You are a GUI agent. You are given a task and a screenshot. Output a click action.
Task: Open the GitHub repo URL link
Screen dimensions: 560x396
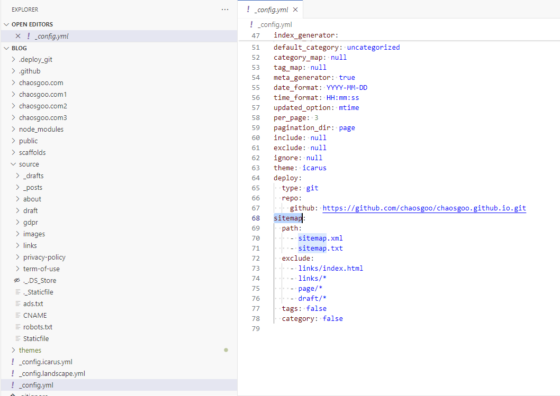(424, 208)
